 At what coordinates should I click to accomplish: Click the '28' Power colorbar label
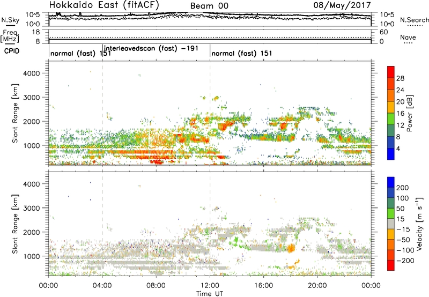tap(400, 78)
